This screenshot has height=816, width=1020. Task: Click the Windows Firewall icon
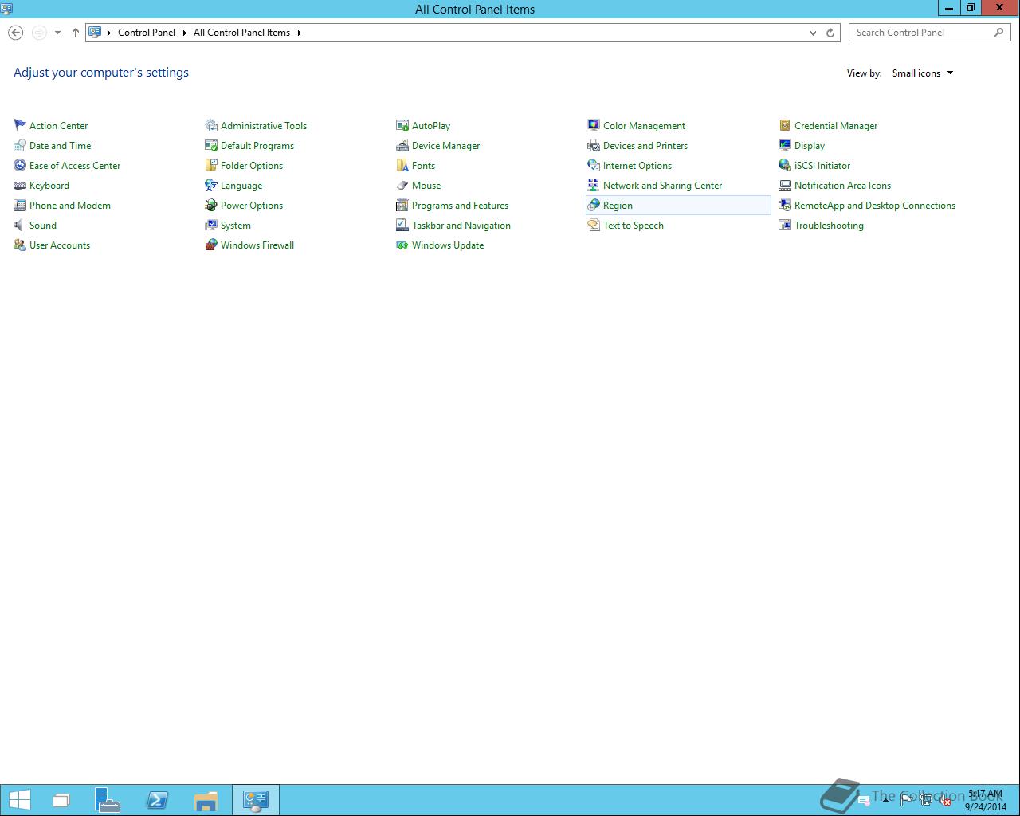point(211,245)
